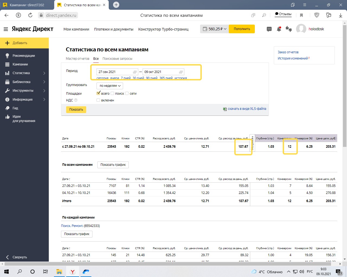Click the thumbs up/down feedback icon
347x277 pixels.
tap(289, 29)
